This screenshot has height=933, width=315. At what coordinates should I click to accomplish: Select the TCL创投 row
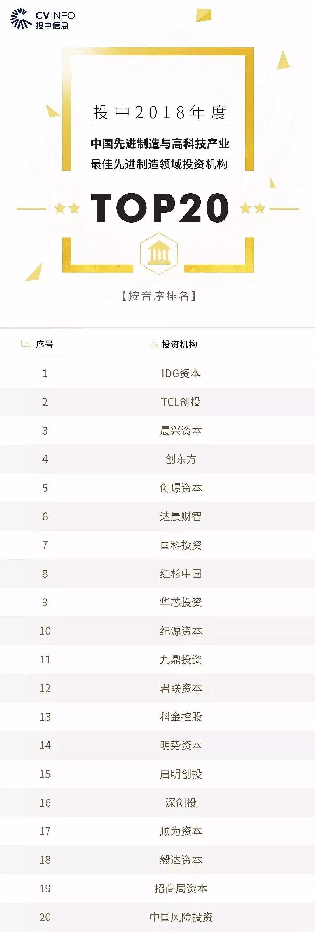coord(181,402)
